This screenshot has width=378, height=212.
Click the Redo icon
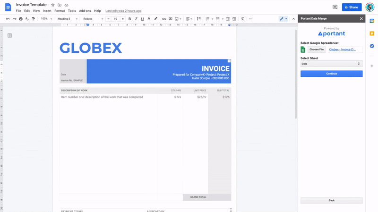(15, 19)
